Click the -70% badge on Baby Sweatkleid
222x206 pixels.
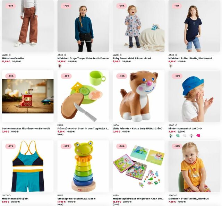(122, 6)
